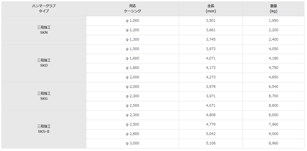This screenshot has width=307, height=151.
Task: Click the 重量 (kg) column header
Action: (x=274, y=9)
